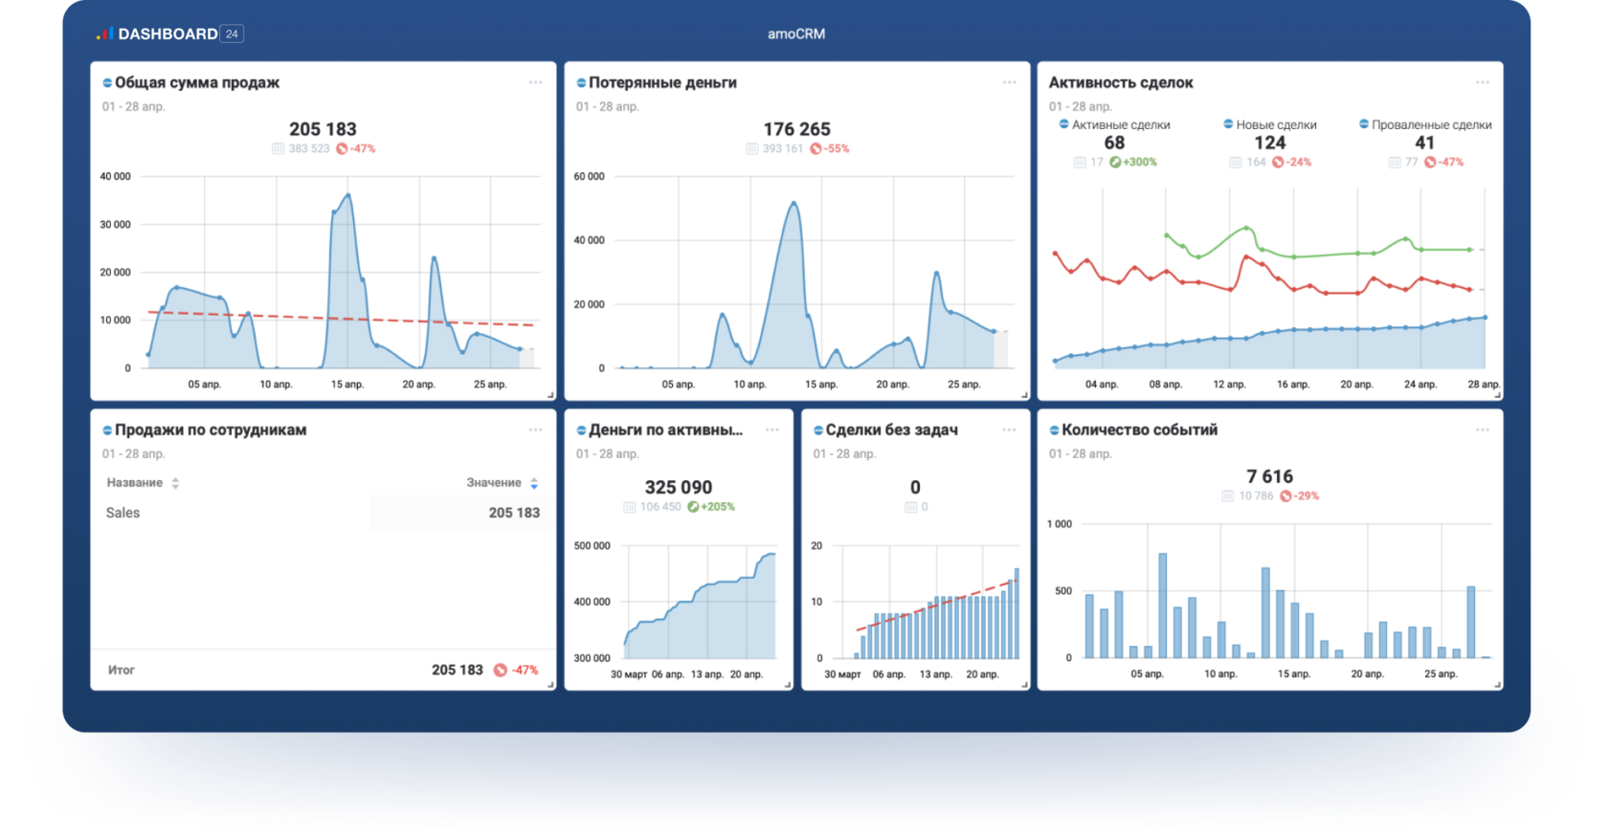Click the red decrease icon next to -55%

click(815, 149)
